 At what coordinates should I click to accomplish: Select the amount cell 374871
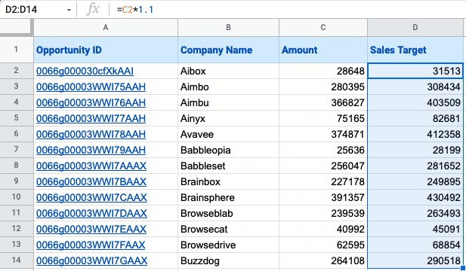pyautogui.click(x=323, y=134)
